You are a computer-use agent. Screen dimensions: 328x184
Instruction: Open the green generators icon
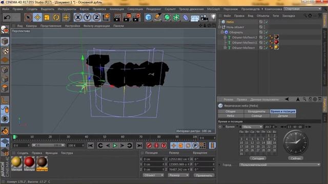click(x=167, y=17)
